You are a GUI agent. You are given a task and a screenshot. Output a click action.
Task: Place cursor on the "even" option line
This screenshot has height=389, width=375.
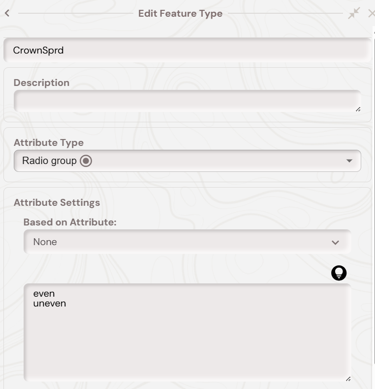pos(44,294)
